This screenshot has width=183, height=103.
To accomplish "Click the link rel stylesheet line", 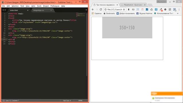I will (35, 22).
